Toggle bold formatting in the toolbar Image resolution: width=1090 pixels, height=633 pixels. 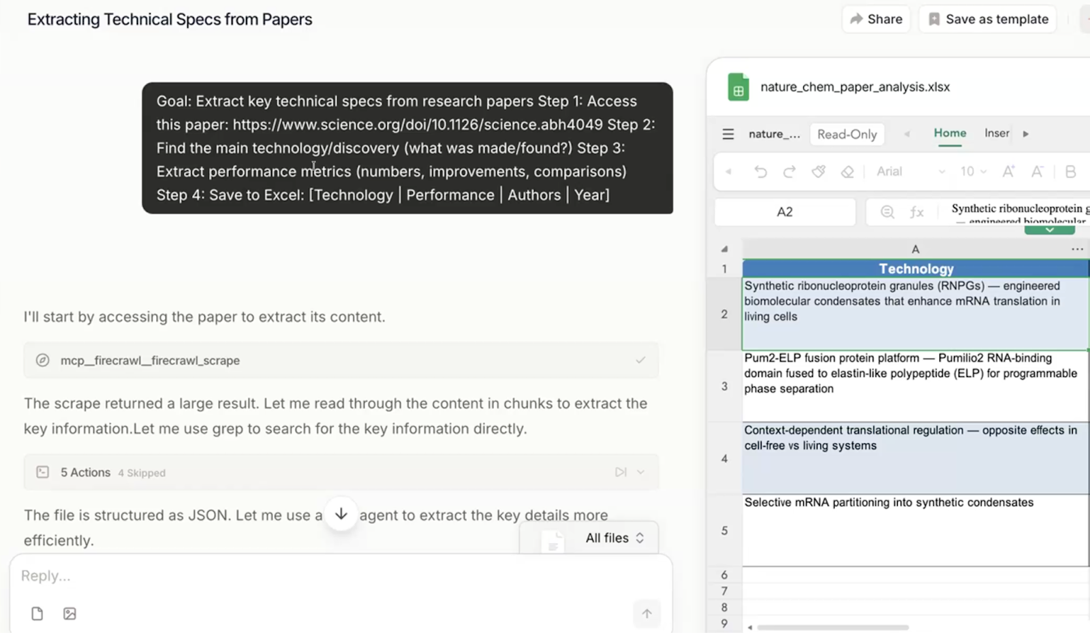pyautogui.click(x=1070, y=172)
